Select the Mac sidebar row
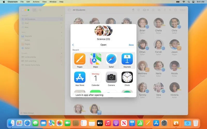The width and height of the screenshot is (207, 129). pyautogui.click(x=42, y=27)
